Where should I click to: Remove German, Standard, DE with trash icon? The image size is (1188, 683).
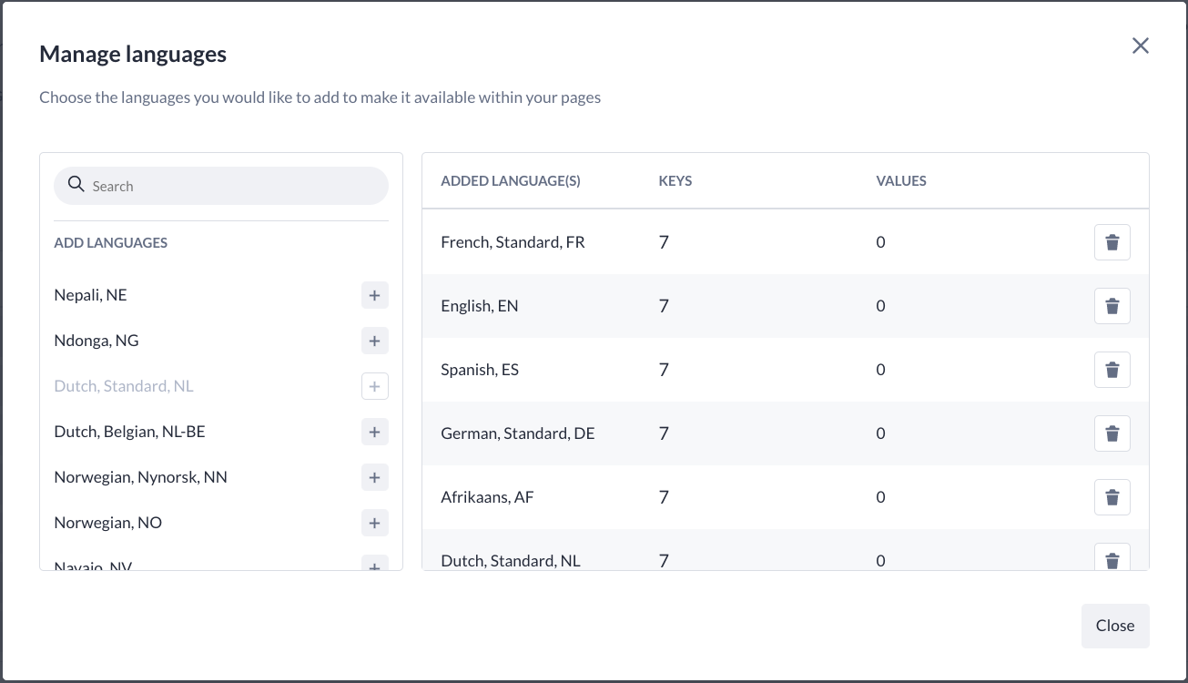click(1112, 433)
